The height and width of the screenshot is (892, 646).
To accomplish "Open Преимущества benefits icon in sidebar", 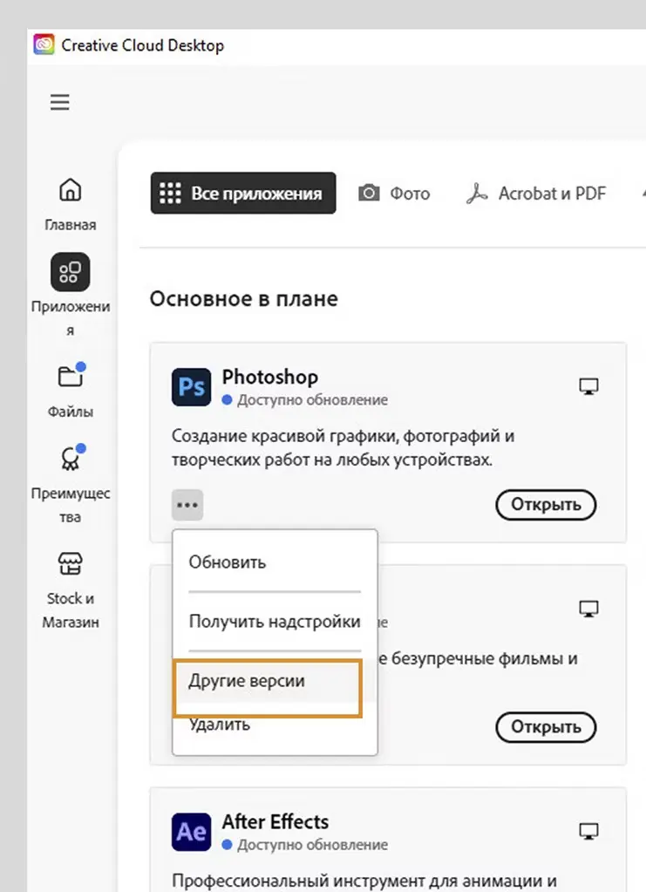I will (70, 459).
